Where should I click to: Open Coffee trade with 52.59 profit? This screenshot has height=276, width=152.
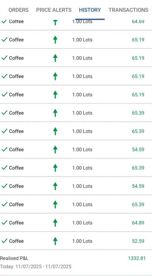[76, 241]
